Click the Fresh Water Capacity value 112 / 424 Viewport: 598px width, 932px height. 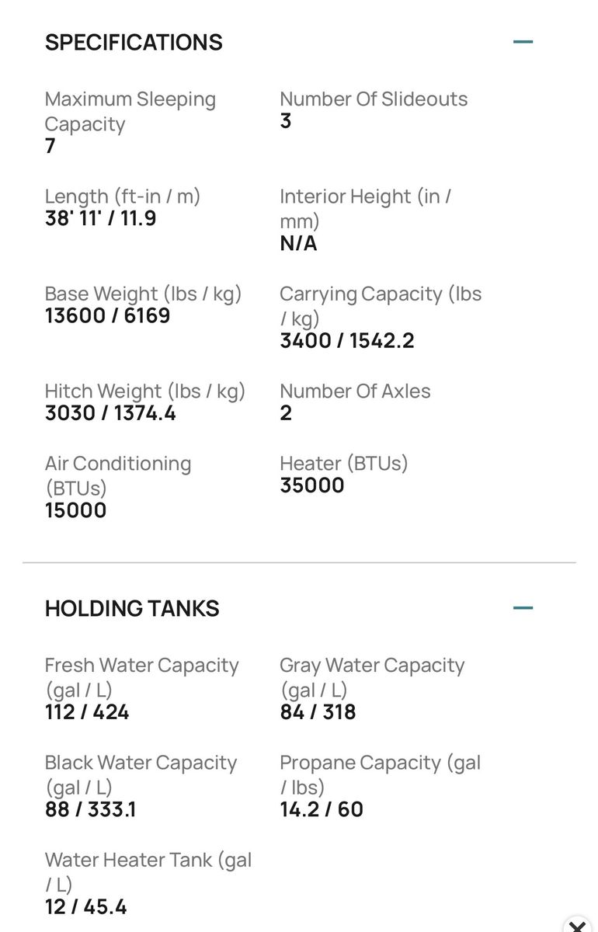[87, 712]
